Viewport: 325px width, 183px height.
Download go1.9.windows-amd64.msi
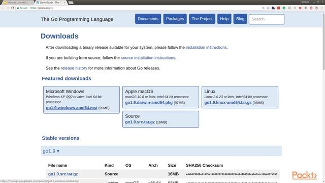pos(72,108)
